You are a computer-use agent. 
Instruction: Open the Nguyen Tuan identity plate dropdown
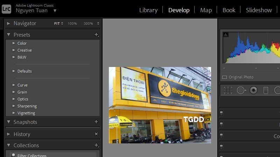55,11
